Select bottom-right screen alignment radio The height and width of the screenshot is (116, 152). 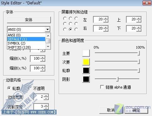76,29
